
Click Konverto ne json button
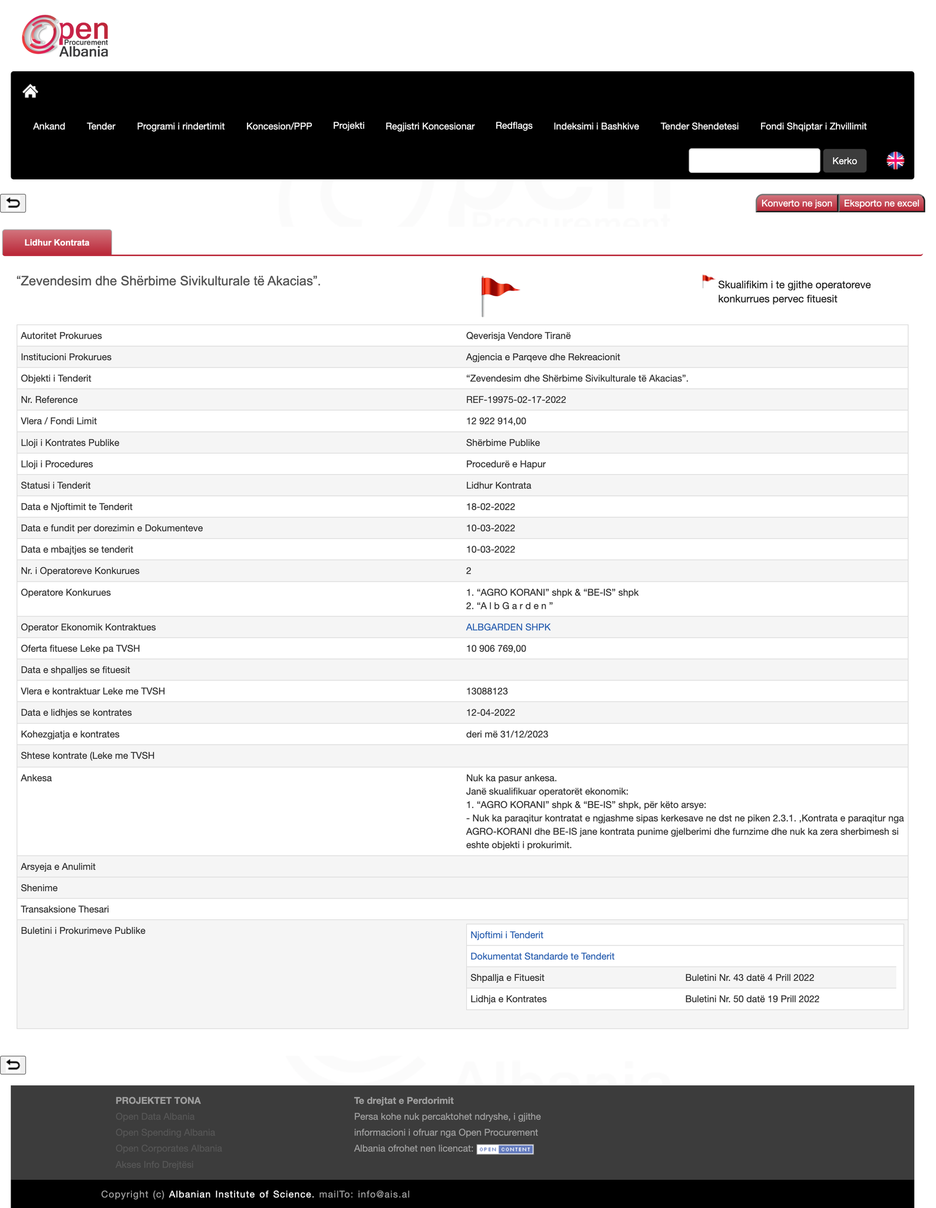796,203
